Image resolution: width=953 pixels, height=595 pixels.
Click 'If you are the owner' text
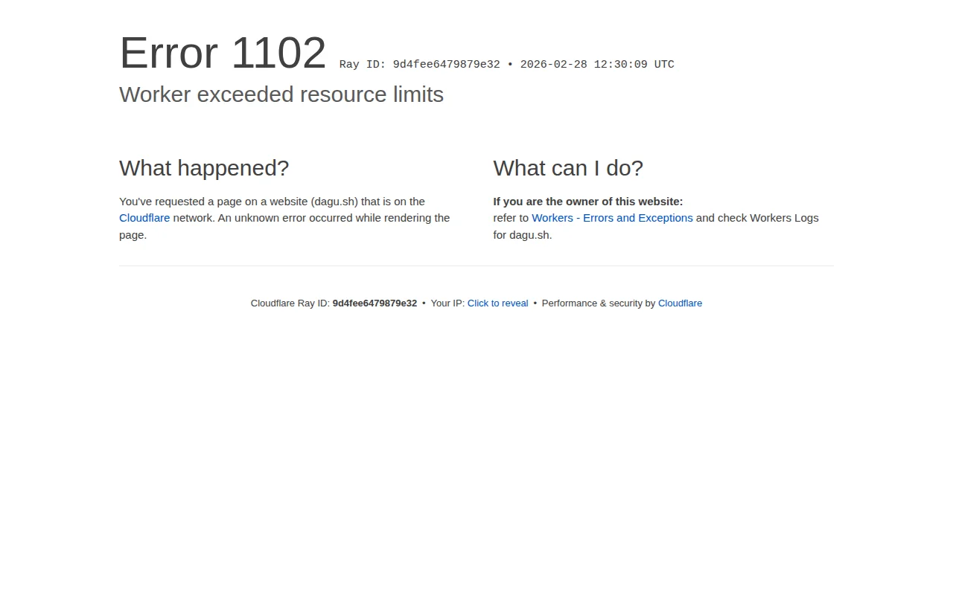[588, 202]
